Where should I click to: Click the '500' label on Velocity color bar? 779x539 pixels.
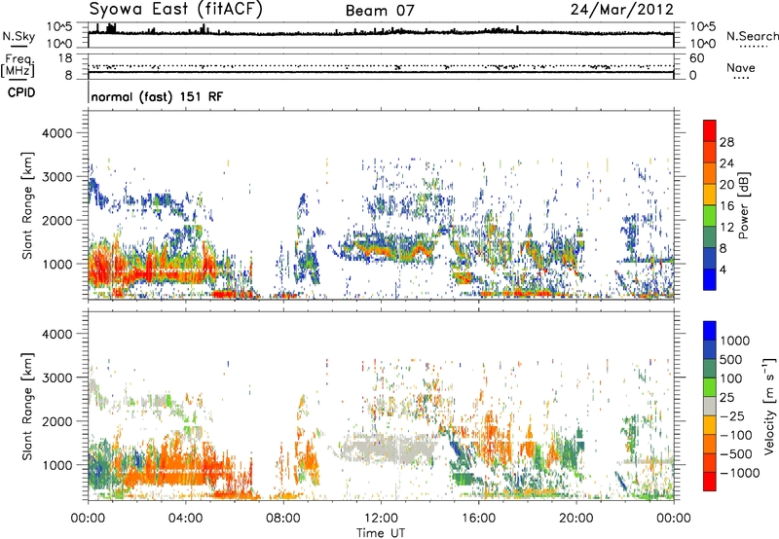pos(730,359)
